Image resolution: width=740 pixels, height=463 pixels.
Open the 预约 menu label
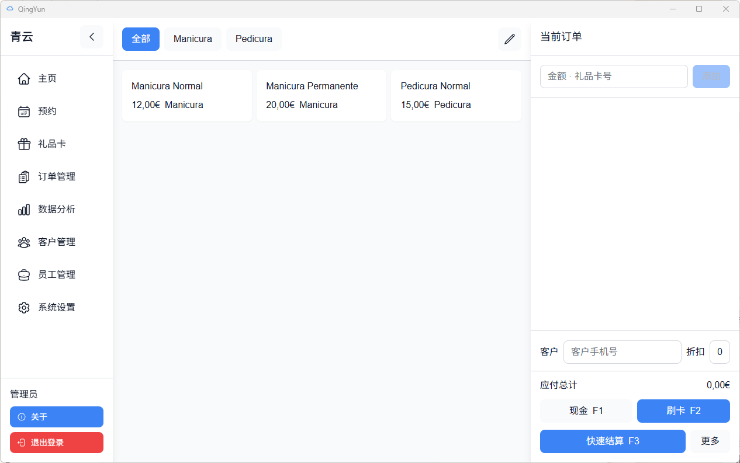tap(47, 111)
